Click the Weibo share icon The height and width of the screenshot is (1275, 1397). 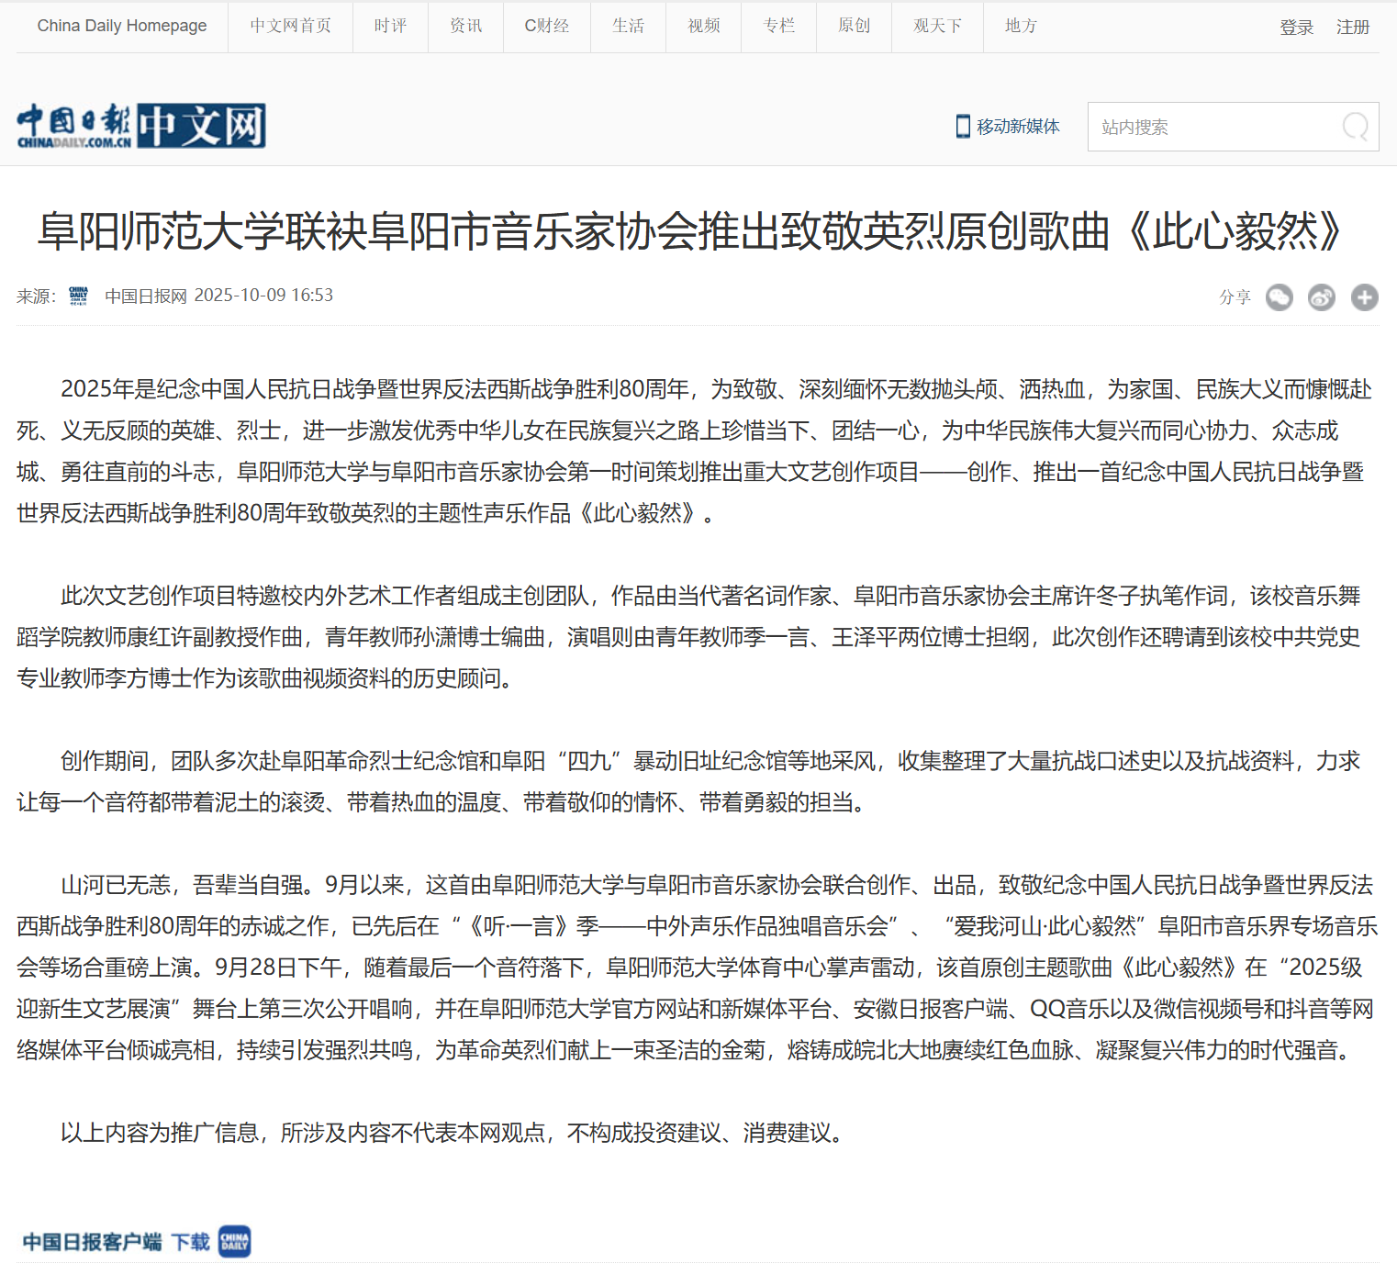1322,297
